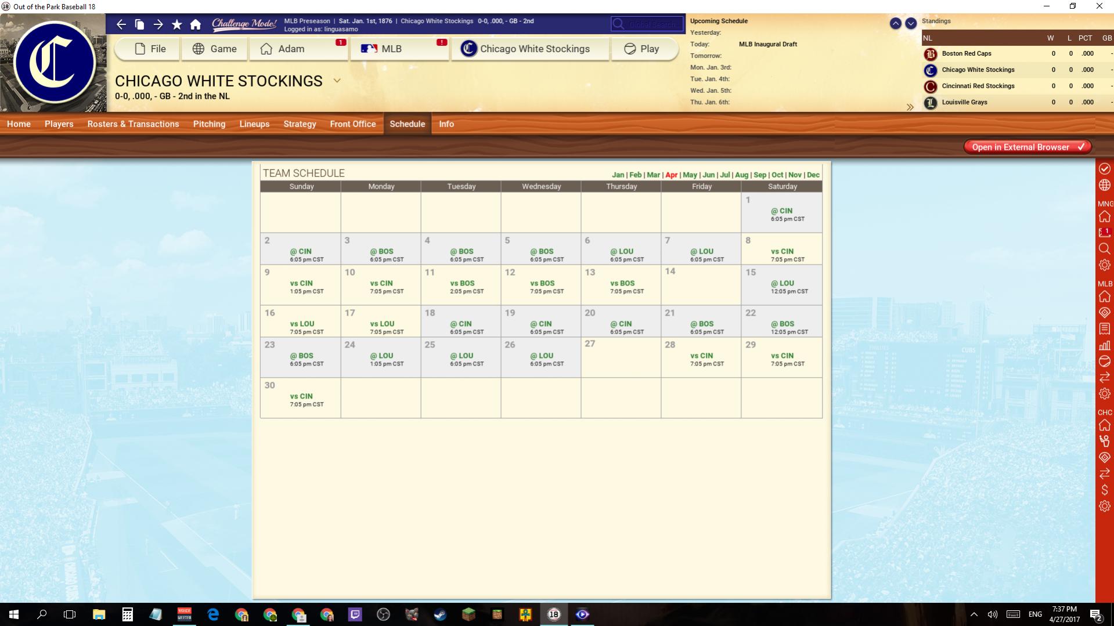
Task: Click the schedule scroll up arrow
Action: tap(896, 23)
